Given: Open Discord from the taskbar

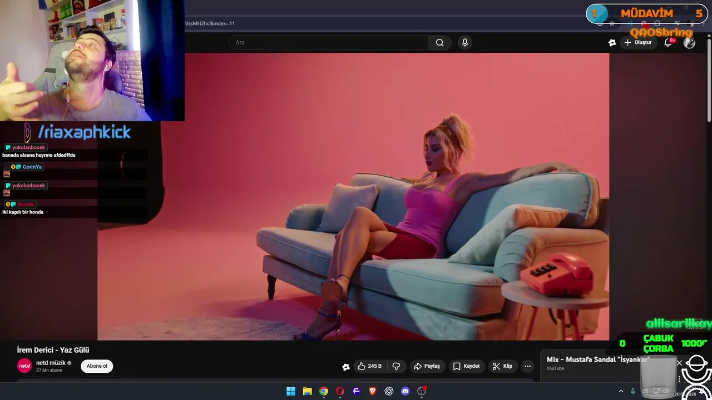Looking at the screenshot, I should pos(406,391).
